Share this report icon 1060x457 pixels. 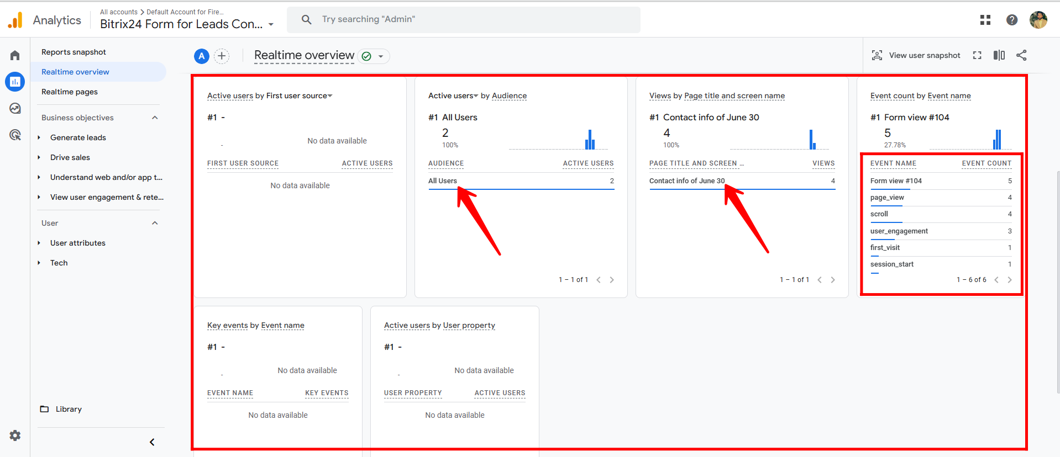click(1021, 55)
